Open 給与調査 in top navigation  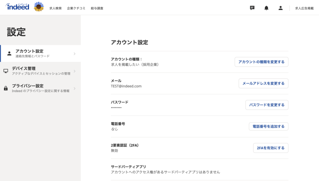[x=97, y=8]
